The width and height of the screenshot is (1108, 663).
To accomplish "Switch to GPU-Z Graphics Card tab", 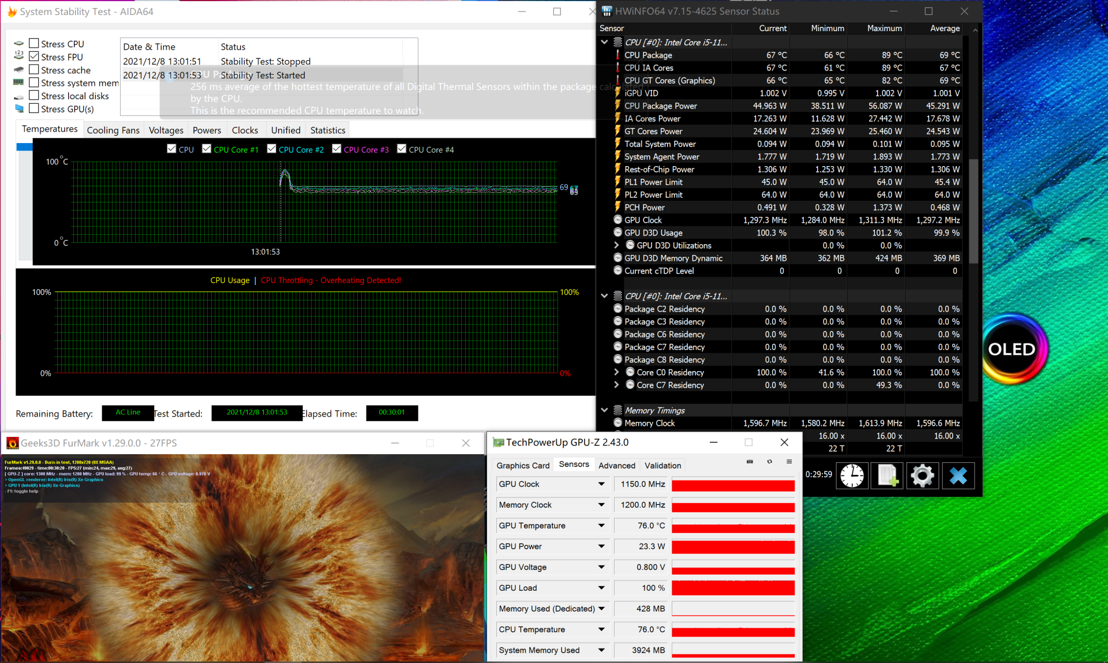I will [523, 466].
